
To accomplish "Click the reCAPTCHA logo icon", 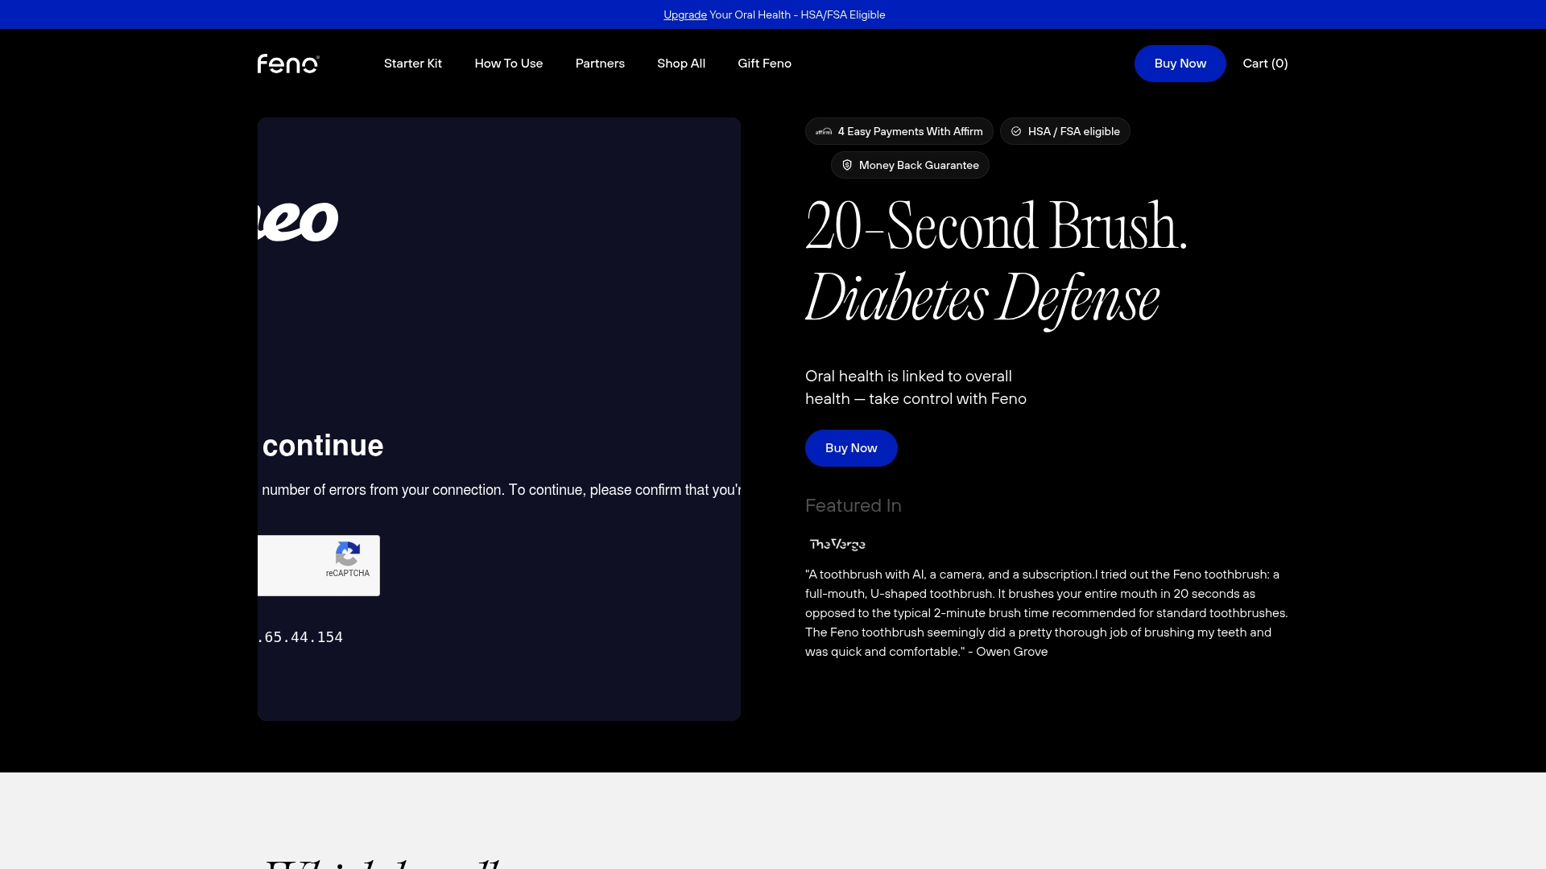I will point(348,554).
